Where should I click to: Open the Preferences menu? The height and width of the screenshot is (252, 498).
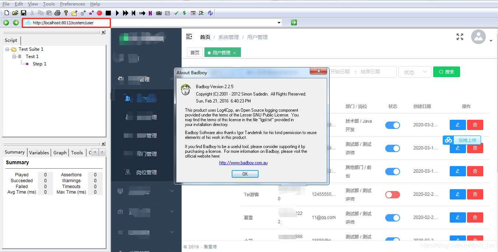click(72, 4)
